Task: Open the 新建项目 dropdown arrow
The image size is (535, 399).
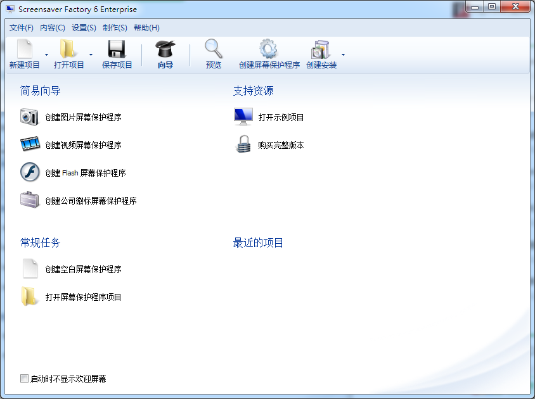Action: click(x=46, y=54)
